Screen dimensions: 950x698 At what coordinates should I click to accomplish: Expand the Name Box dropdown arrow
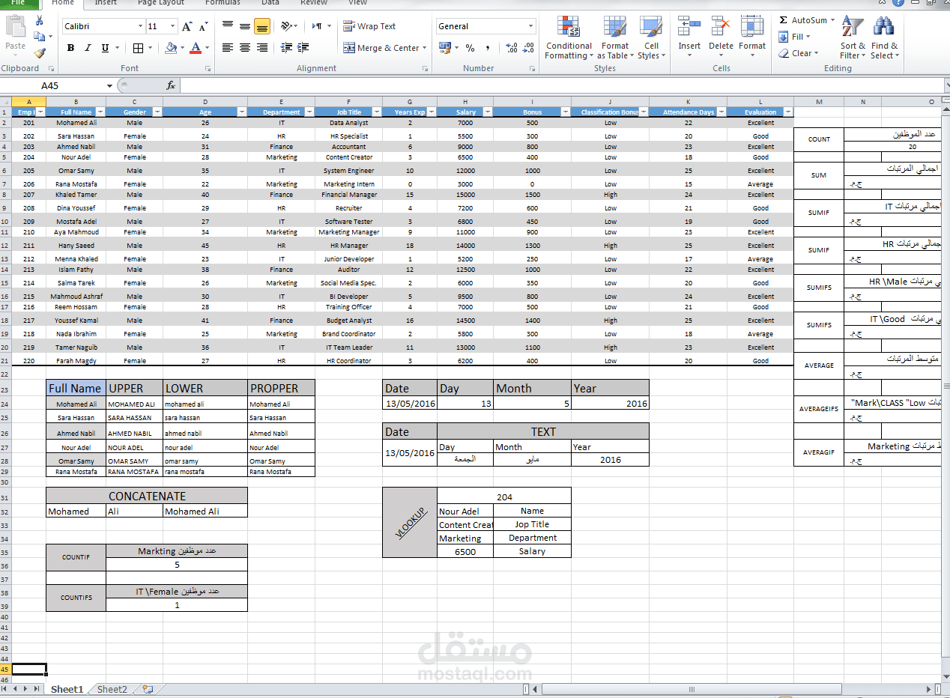pyautogui.click(x=110, y=85)
